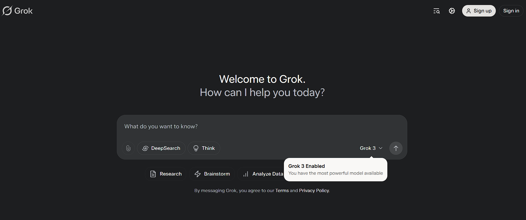The width and height of the screenshot is (526, 220).
Task: Click the Sign up button
Action: pos(479,11)
